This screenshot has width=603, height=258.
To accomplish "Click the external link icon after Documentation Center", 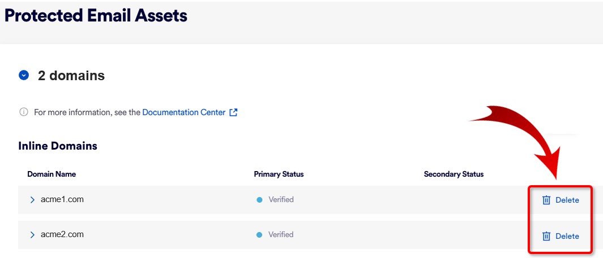I will click(x=233, y=112).
